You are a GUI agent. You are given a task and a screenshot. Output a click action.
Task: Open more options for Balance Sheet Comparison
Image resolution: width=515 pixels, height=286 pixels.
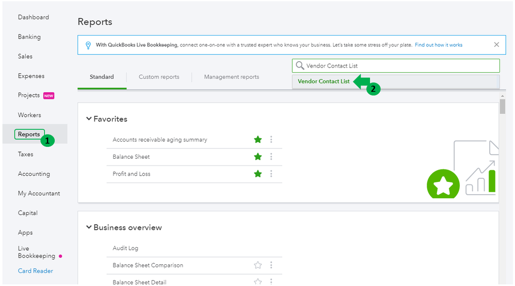coord(271,265)
